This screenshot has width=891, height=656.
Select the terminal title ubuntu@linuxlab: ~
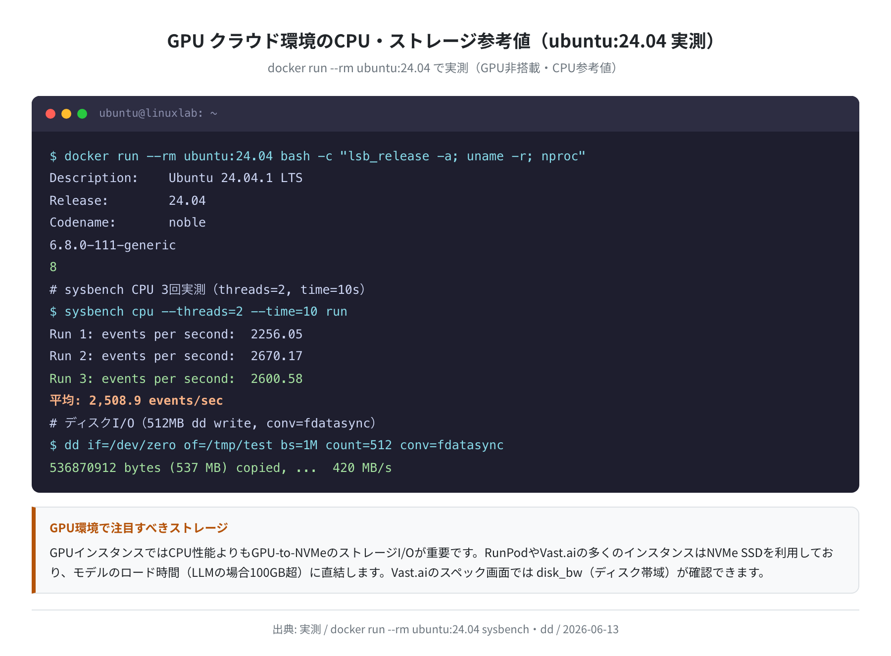pyautogui.click(x=158, y=113)
